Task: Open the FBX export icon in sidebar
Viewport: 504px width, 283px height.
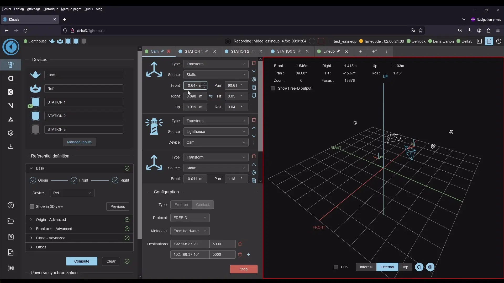Action: 11,252
